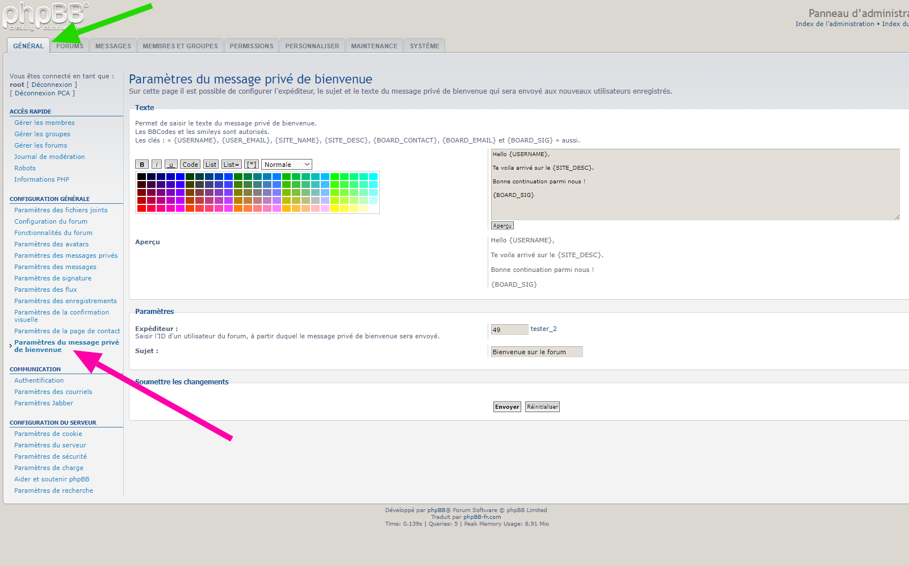
Task: Click the Réinitialiser reset button
Action: pyautogui.click(x=542, y=407)
